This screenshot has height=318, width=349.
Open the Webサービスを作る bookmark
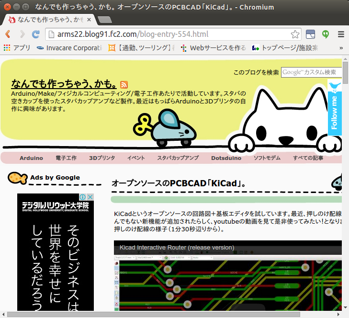(213, 48)
